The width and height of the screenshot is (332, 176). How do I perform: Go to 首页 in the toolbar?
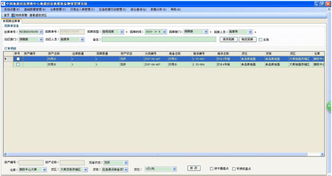[7, 15]
